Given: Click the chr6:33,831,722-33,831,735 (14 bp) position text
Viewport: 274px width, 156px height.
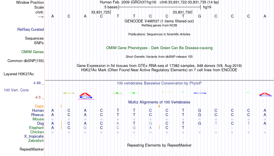Looking at the screenshot, I should pos(189,2).
